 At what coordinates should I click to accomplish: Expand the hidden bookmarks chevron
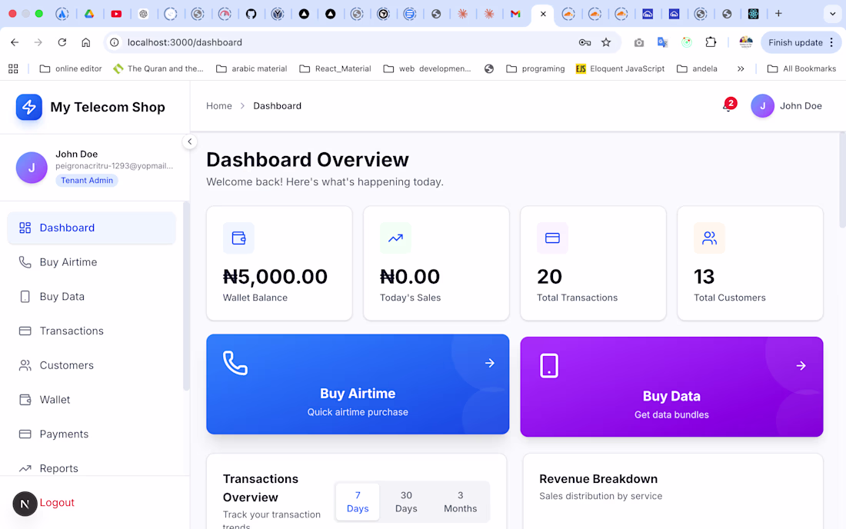[741, 68]
